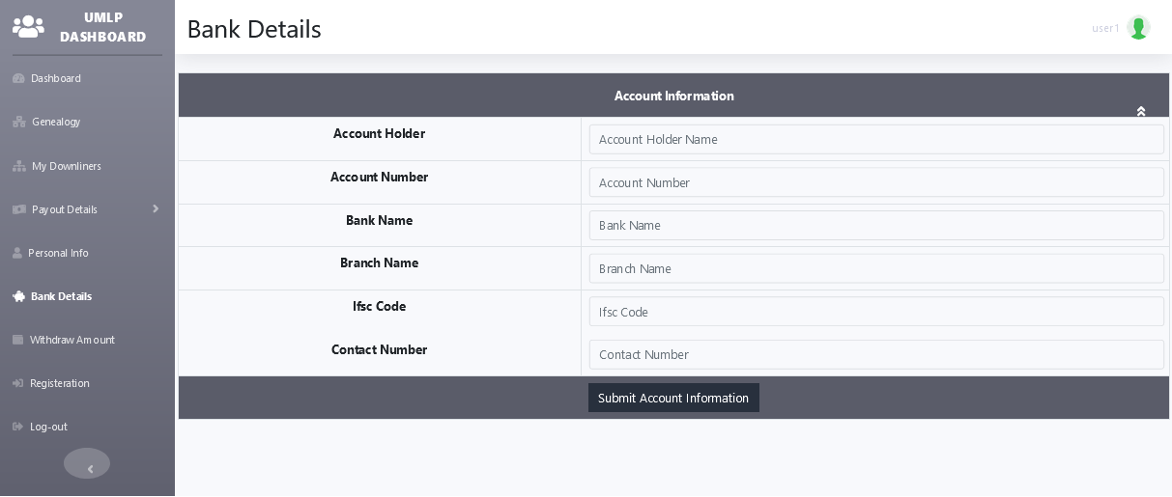
Task: Expand the Payout Details submenu arrow
Action: click(155, 208)
